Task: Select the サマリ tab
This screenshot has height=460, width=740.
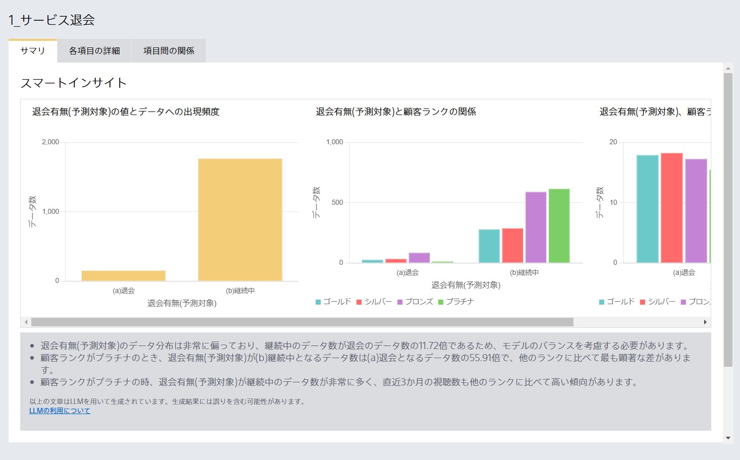Action: coord(33,50)
